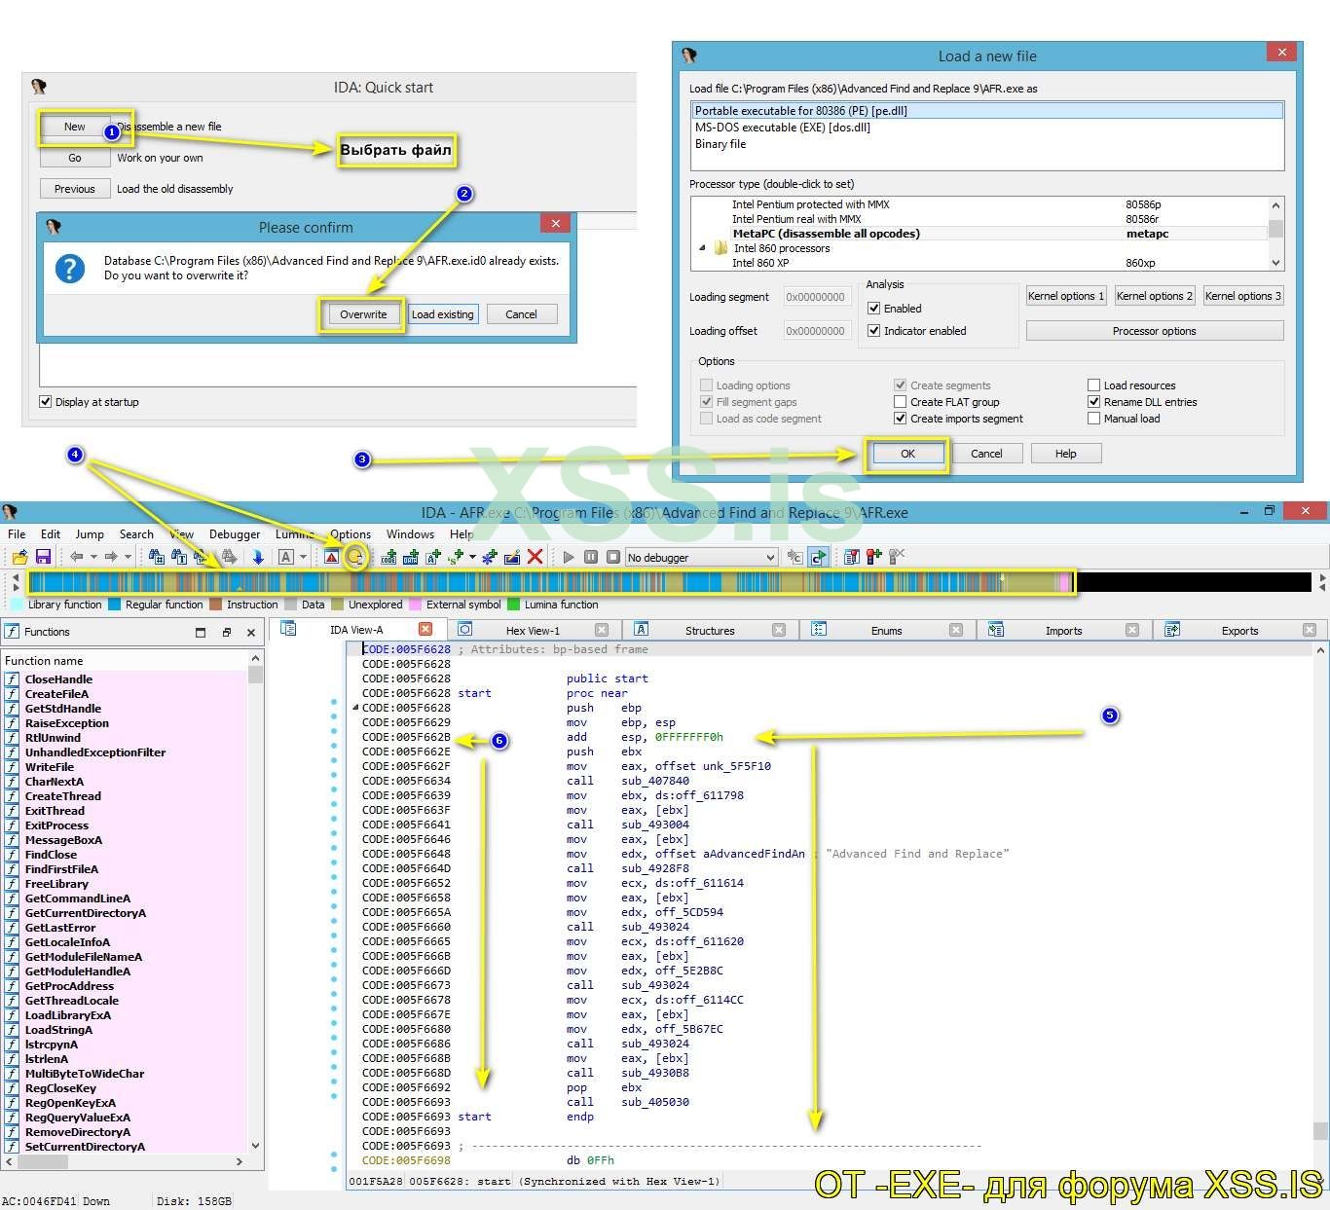Collapse the start function at CODE:005F6628
Screen dimensions: 1330x1210
click(355, 708)
